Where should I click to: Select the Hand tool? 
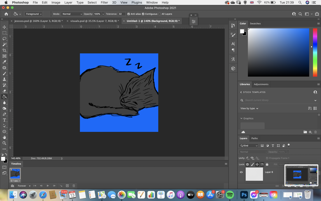[4, 138]
